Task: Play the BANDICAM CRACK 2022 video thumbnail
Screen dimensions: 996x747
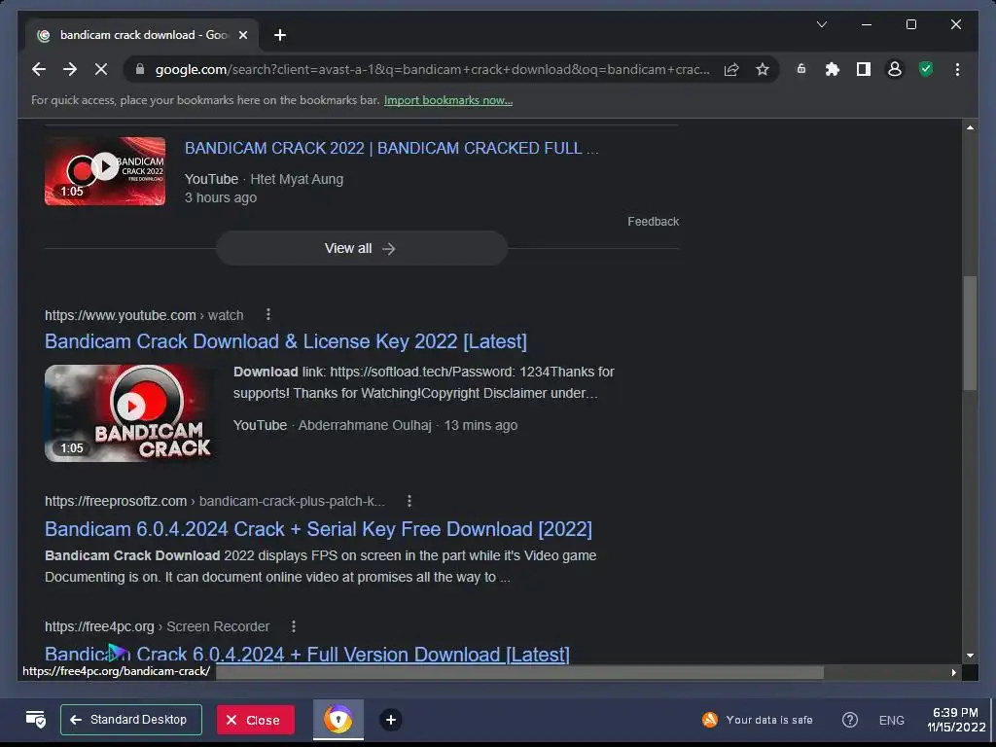Action: coord(105,171)
